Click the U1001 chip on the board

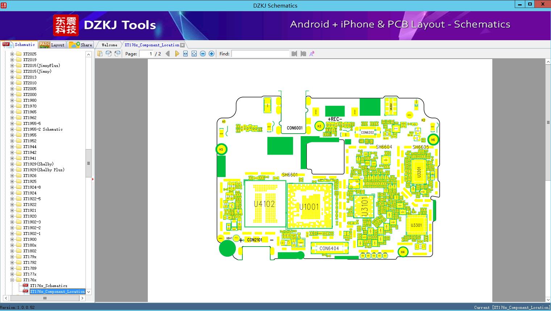pyautogui.click(x=309, y=207)
